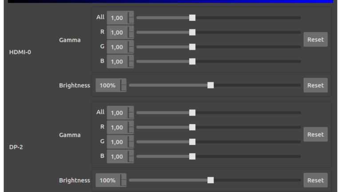Focus the DP-2 brightness percentage field
Image resolution: width=341 pixels, height=192 pixels.
point(107,180)
